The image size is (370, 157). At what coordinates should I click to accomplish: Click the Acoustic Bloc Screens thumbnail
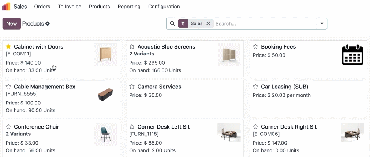(229, 55)
